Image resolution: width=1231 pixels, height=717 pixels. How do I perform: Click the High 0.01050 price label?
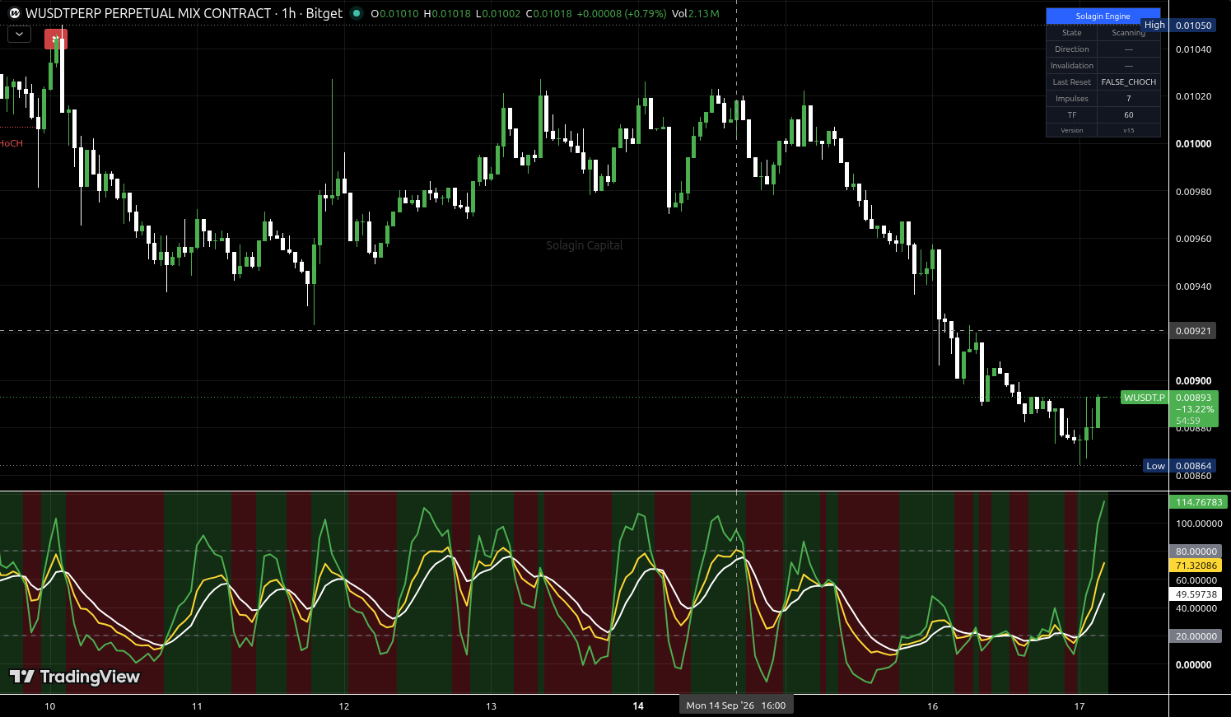(x=1178, y=26)
